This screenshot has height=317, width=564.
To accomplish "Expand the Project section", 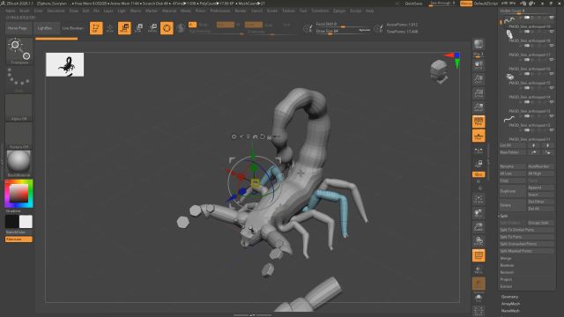I will 506,279.
